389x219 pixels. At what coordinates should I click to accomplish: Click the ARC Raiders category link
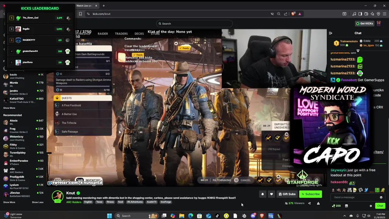point(74,202)
